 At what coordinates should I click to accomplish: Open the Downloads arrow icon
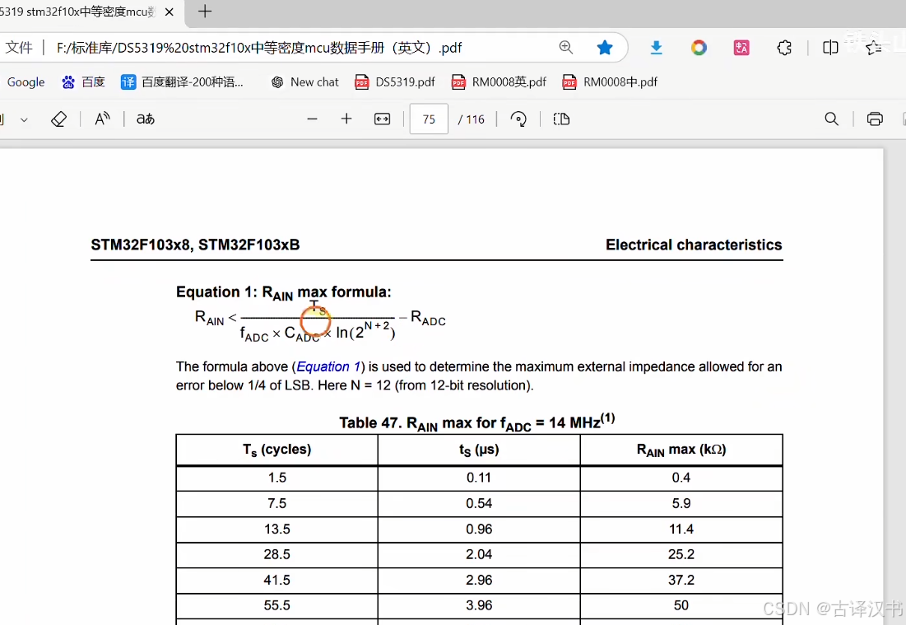(657, 48)
